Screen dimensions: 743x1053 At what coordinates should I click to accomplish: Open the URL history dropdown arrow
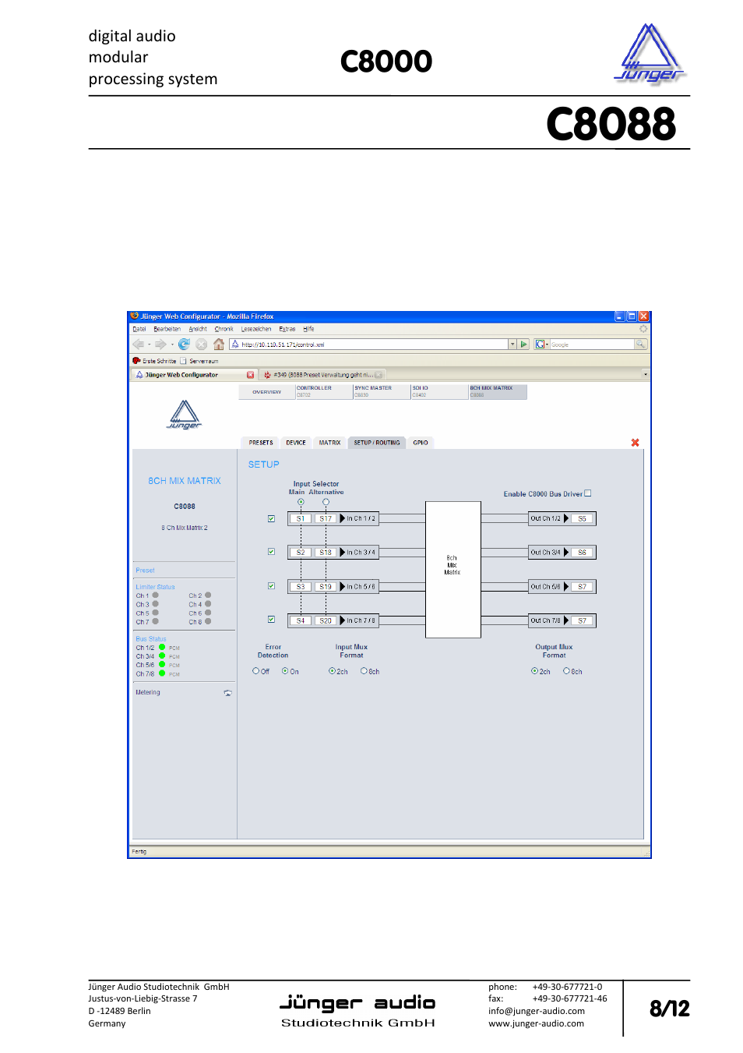[x=512, y=344]
